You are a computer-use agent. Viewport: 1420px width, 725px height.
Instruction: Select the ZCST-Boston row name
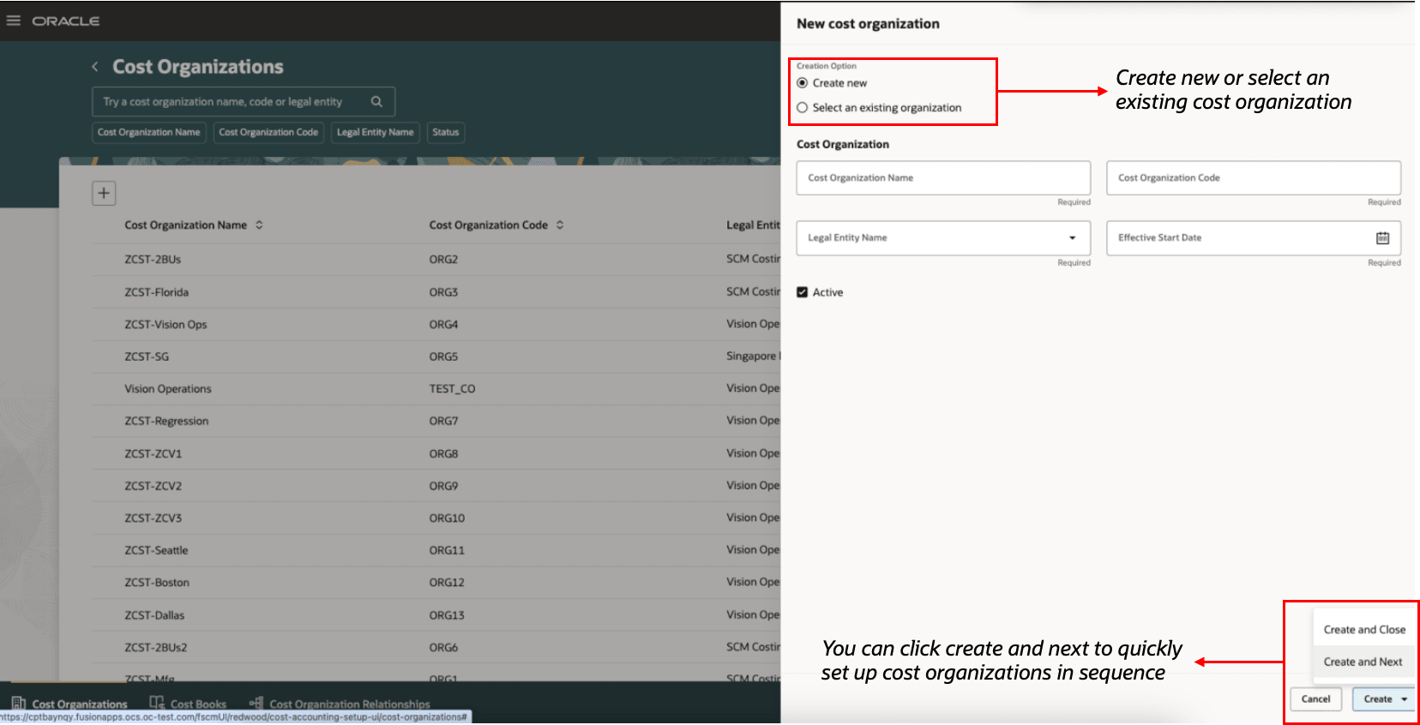pos(157,583)
